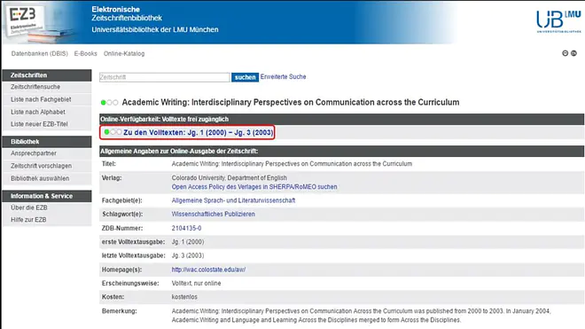The height and width of the screenshot is (329, 585).
Task: Open Liste nach Alphabet
Action: [38, 112]
